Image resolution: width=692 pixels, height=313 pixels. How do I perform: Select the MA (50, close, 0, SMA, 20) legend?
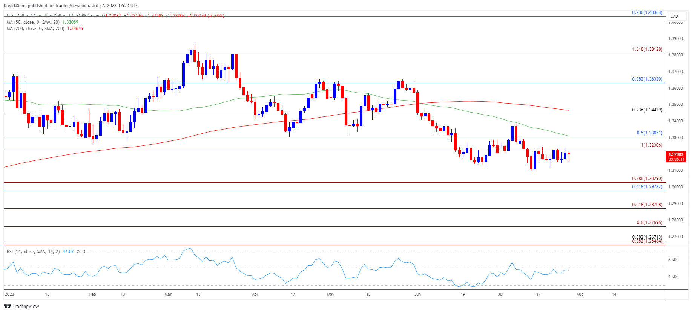[x=33, y=22]
